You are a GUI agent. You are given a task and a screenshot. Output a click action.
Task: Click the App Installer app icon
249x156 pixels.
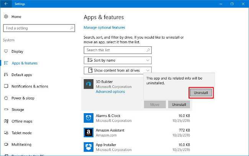point(88,147)
